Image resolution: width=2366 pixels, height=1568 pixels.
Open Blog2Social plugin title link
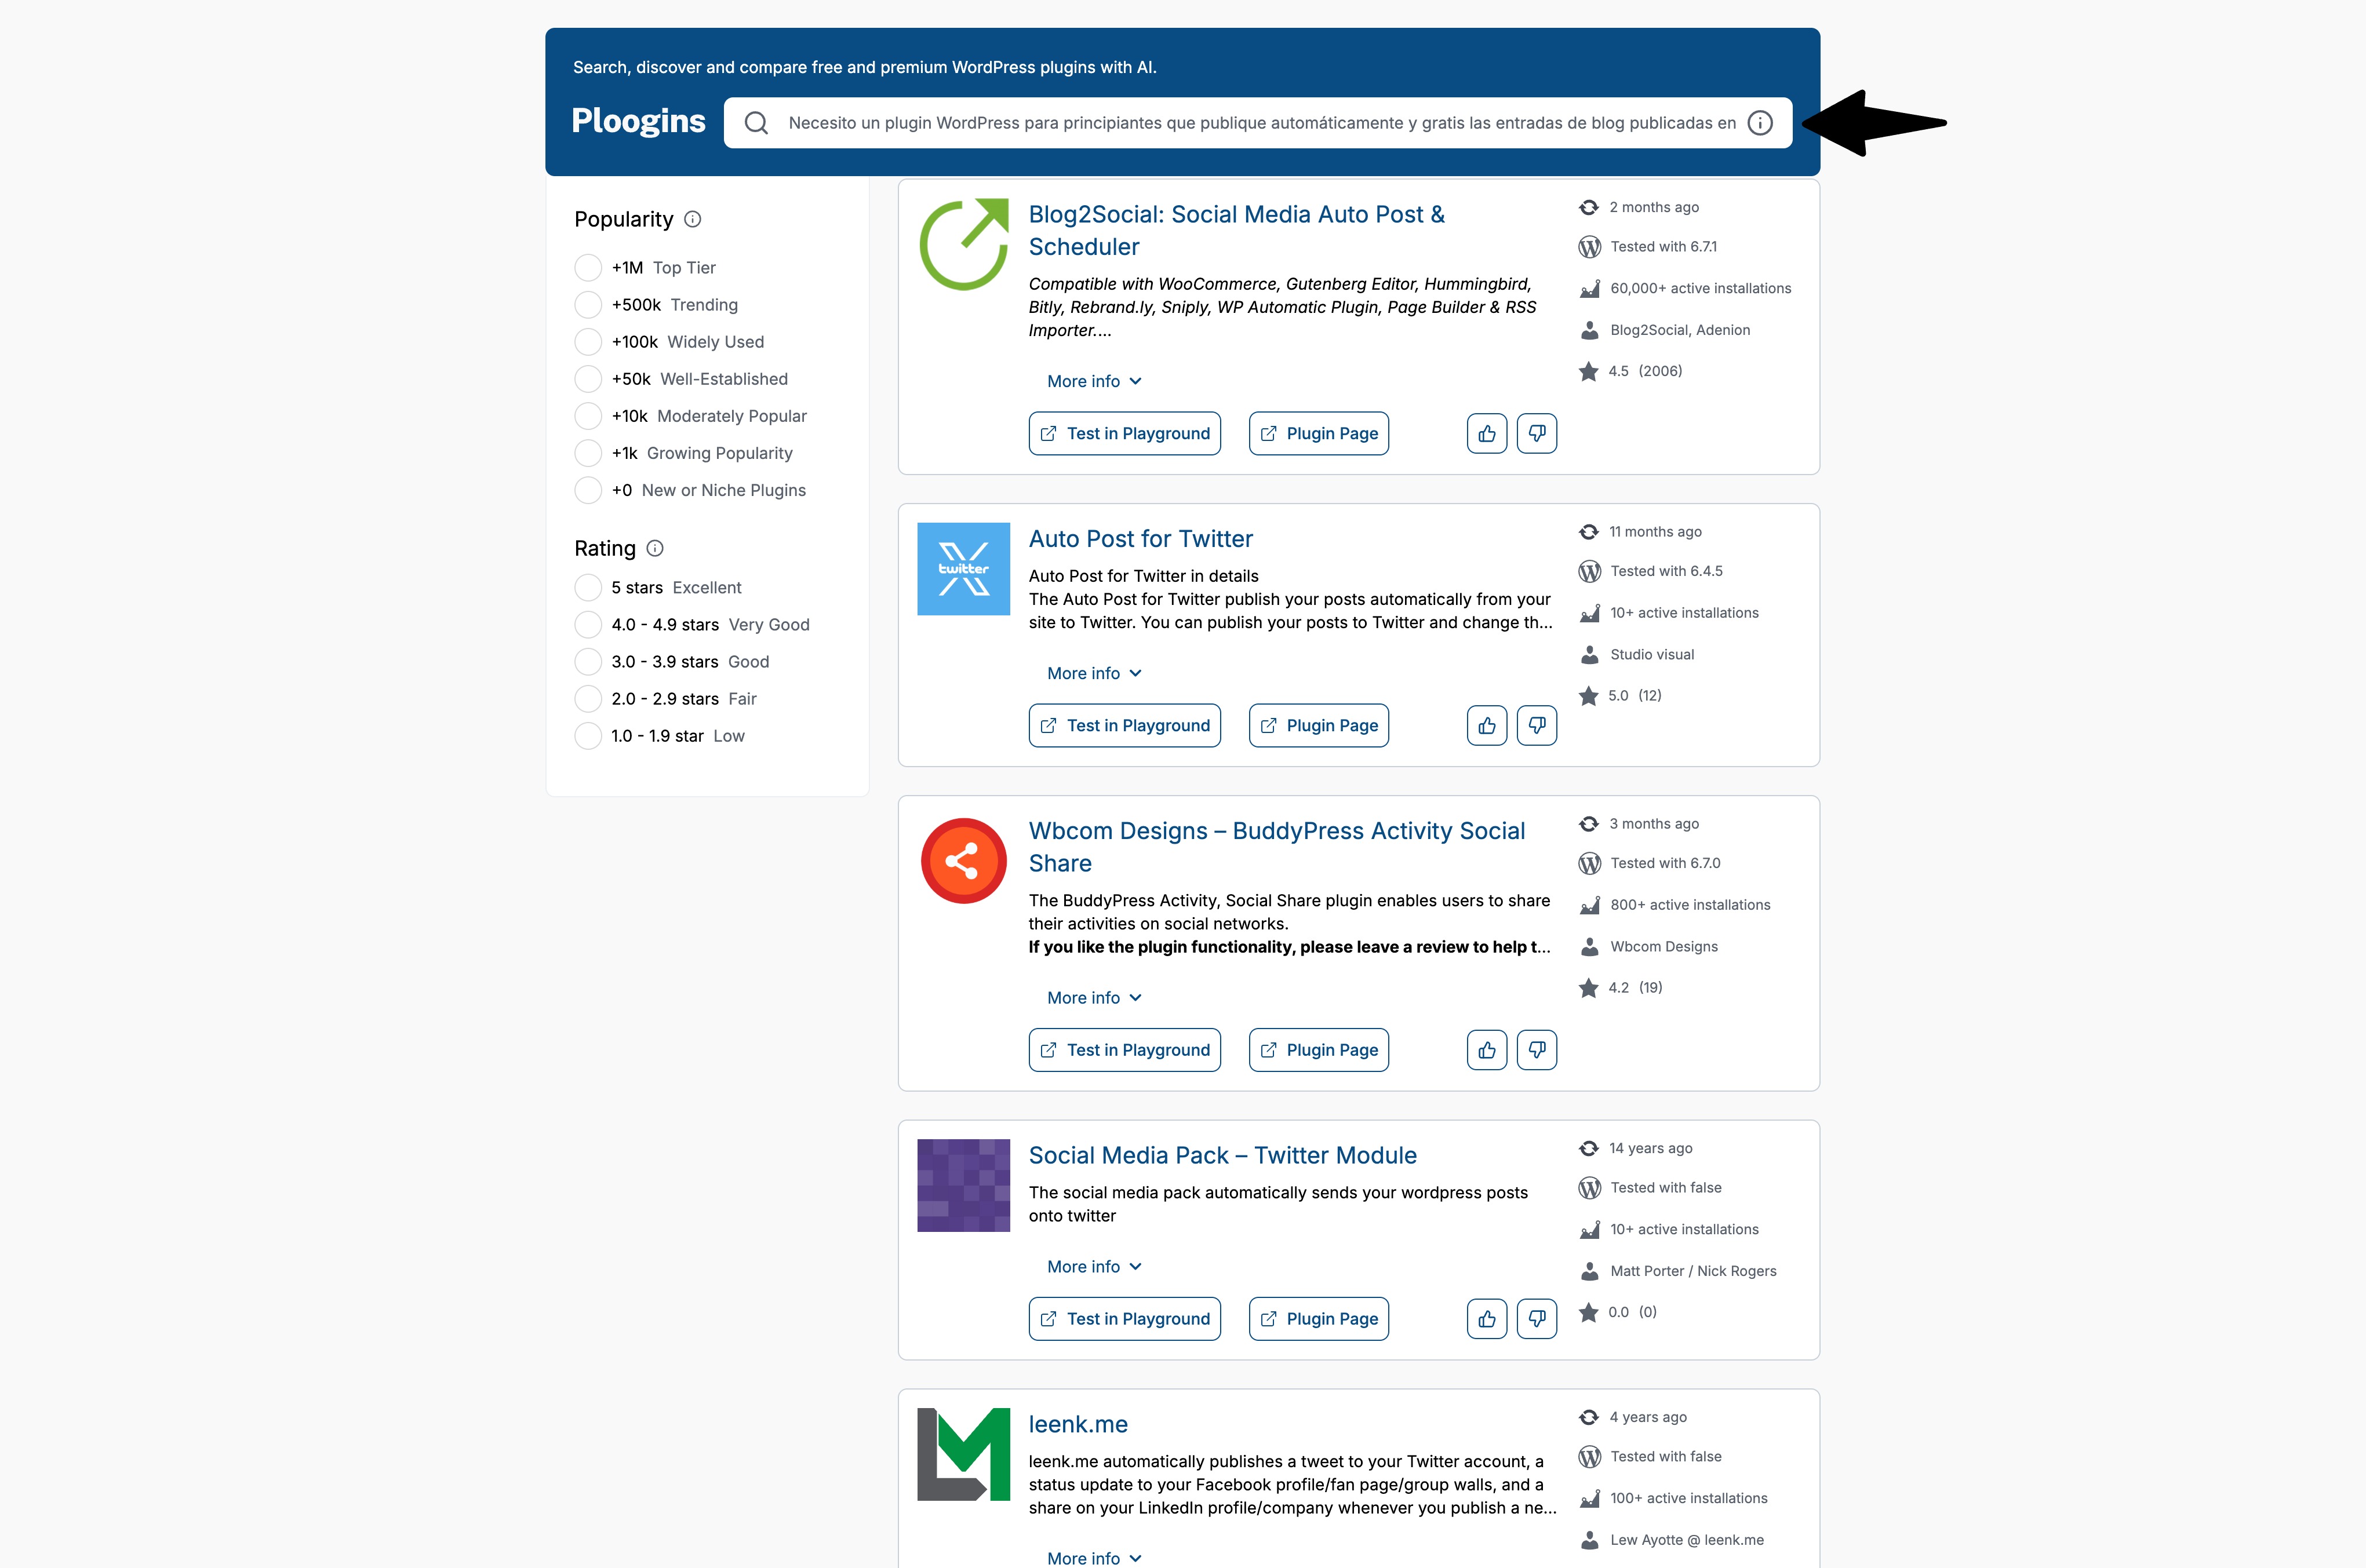click(x=1236, y=230)
